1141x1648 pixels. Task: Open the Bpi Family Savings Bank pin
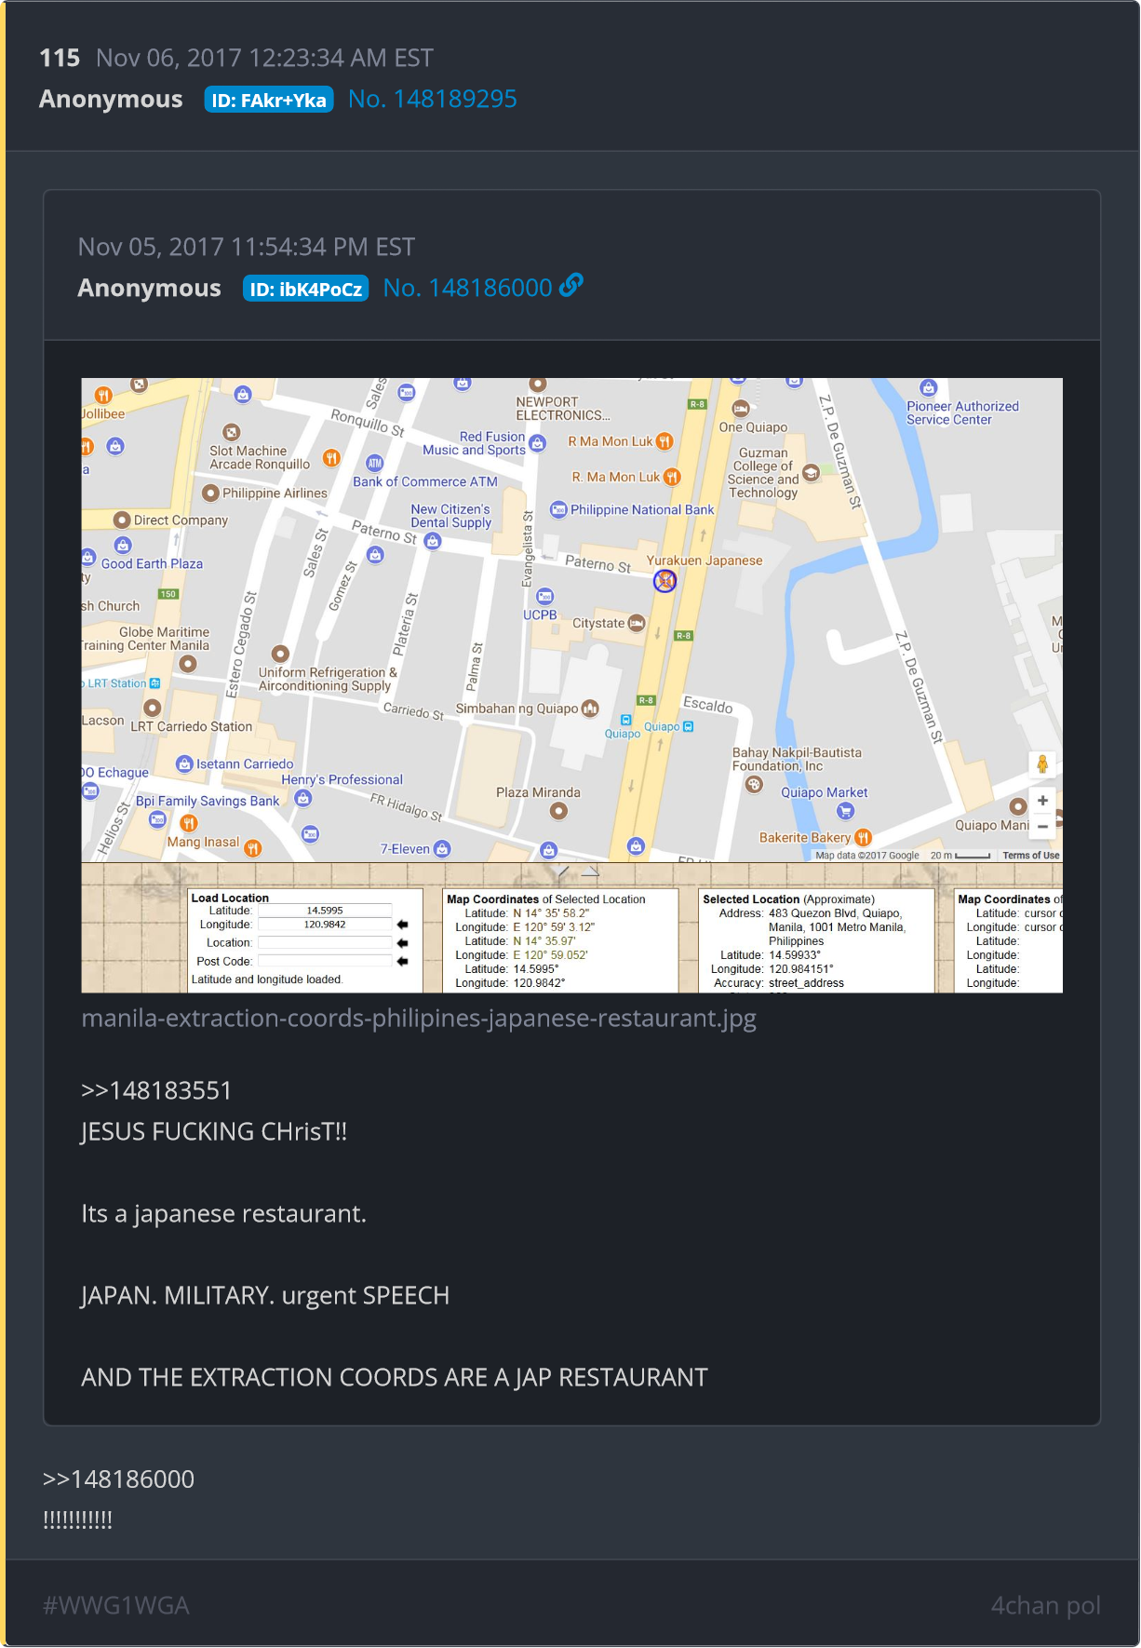coord(157,820)
